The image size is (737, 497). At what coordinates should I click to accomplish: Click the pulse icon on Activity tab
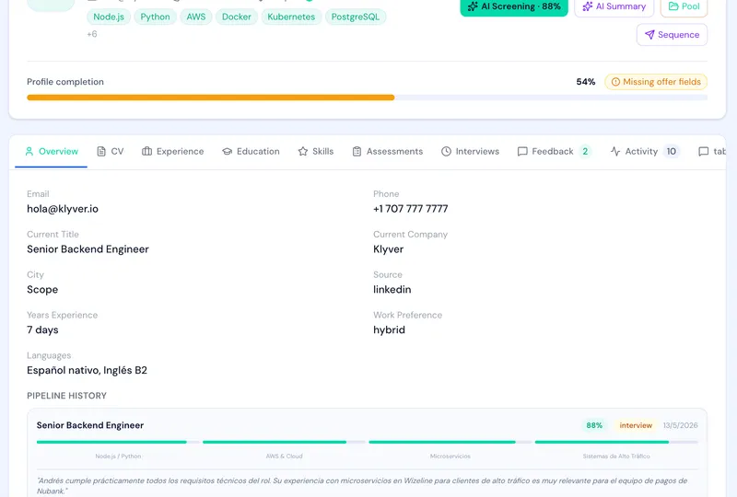pos(615,151)
